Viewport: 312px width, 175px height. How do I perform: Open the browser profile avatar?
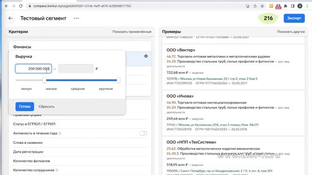[300, 6]
